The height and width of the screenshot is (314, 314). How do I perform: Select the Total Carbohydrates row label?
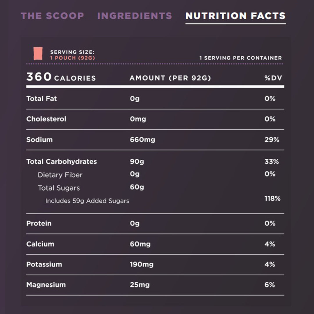(62, 162)
